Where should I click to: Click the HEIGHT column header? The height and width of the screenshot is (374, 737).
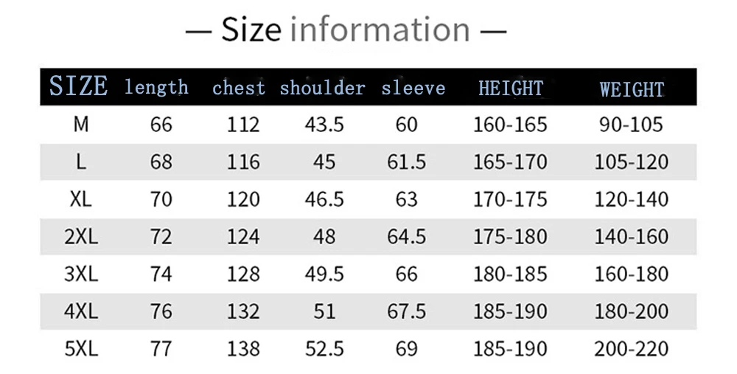pos(511,88)
